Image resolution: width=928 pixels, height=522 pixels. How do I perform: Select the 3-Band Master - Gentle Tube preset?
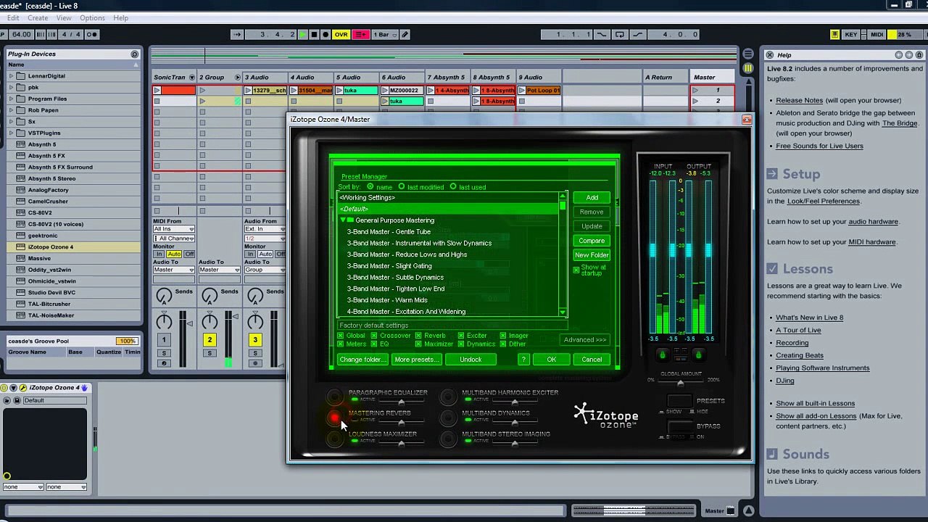pyautogui.click(x=389, y=232)
